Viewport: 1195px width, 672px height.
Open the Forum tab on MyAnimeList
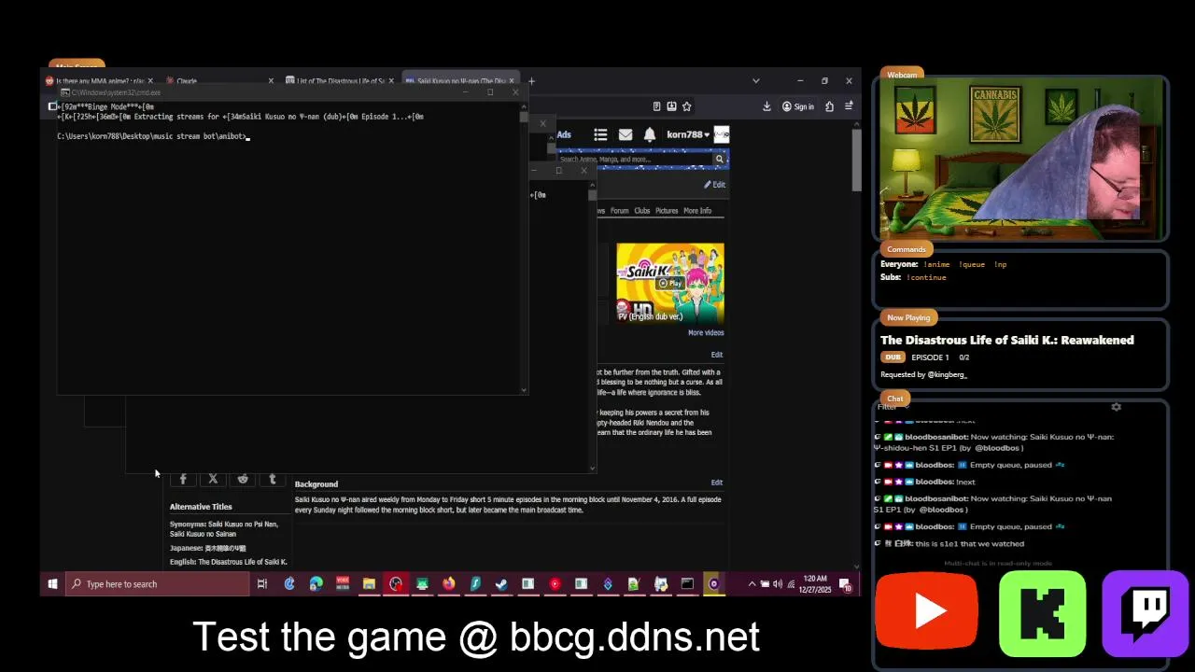620,211
